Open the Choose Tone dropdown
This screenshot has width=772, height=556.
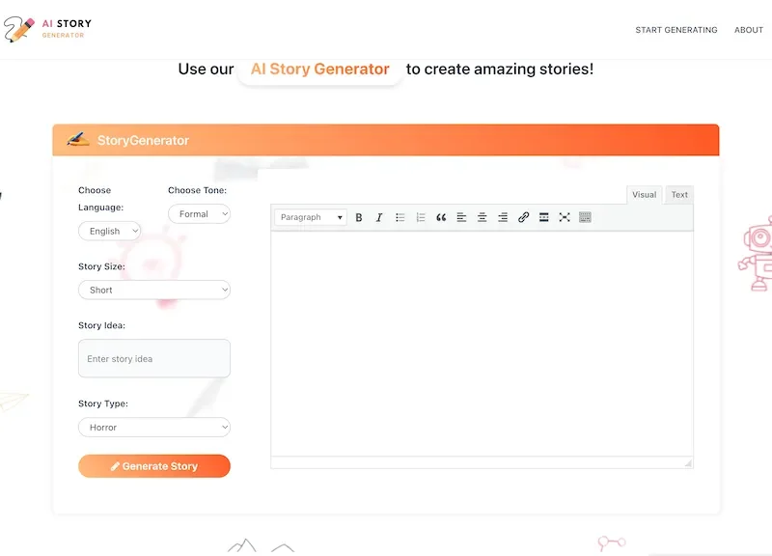[x=199, y=213]
